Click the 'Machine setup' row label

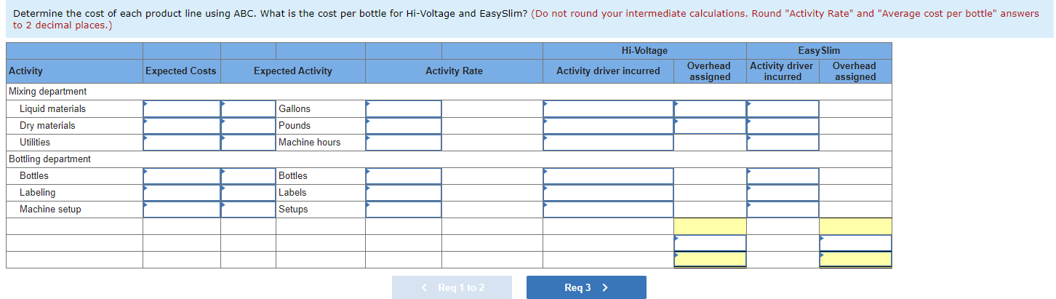click(50, 209)
